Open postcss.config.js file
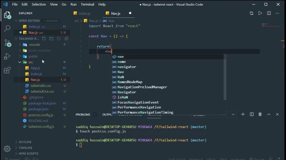The height and width of the screenshot is (160, 286). pyautogui.click(x=41, y=115)
